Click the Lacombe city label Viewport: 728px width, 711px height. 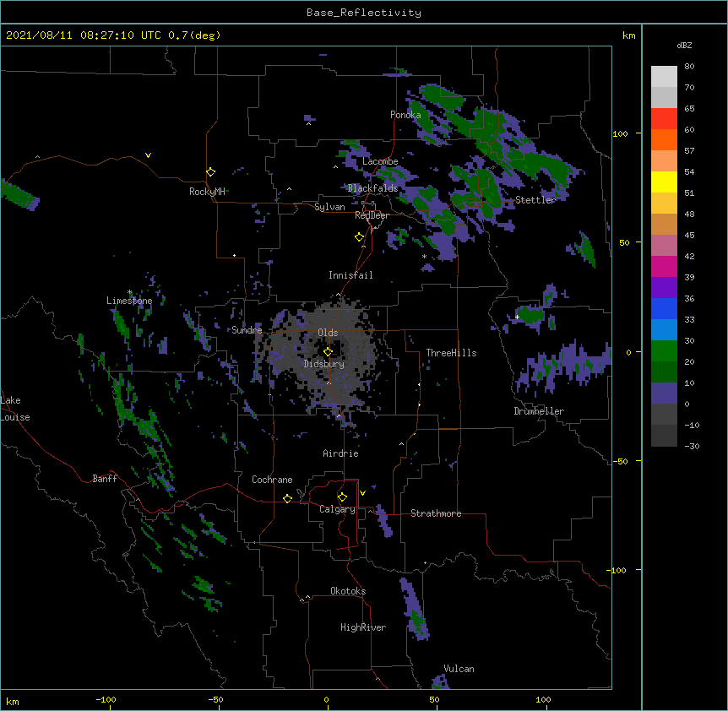380,161
